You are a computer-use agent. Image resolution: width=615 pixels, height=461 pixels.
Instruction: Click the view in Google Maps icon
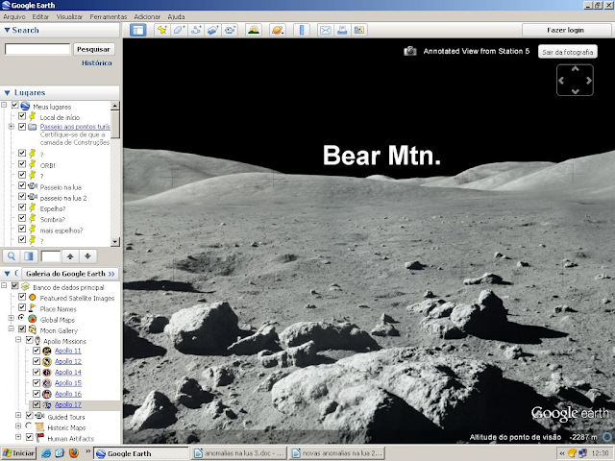(358, 30)
